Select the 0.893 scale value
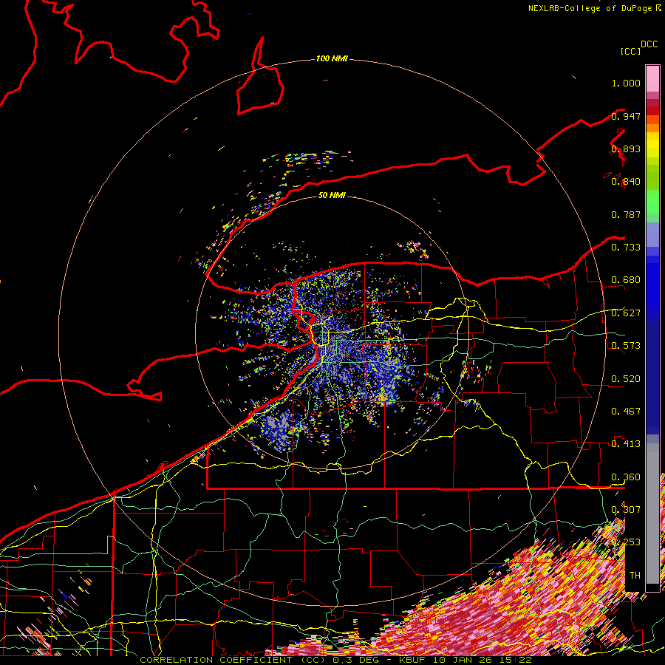This screenshot has height=665, width=665. 626,149
